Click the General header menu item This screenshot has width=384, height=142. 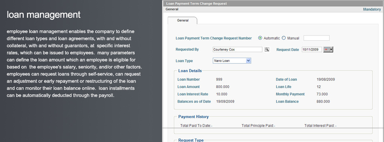pos(172,9)
